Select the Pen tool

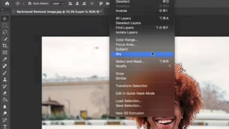point(5,120)
